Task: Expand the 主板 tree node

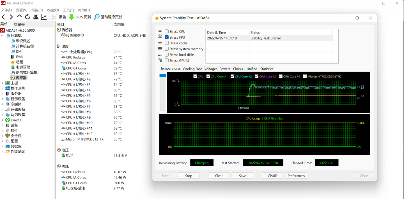Action: pos(3,83)
